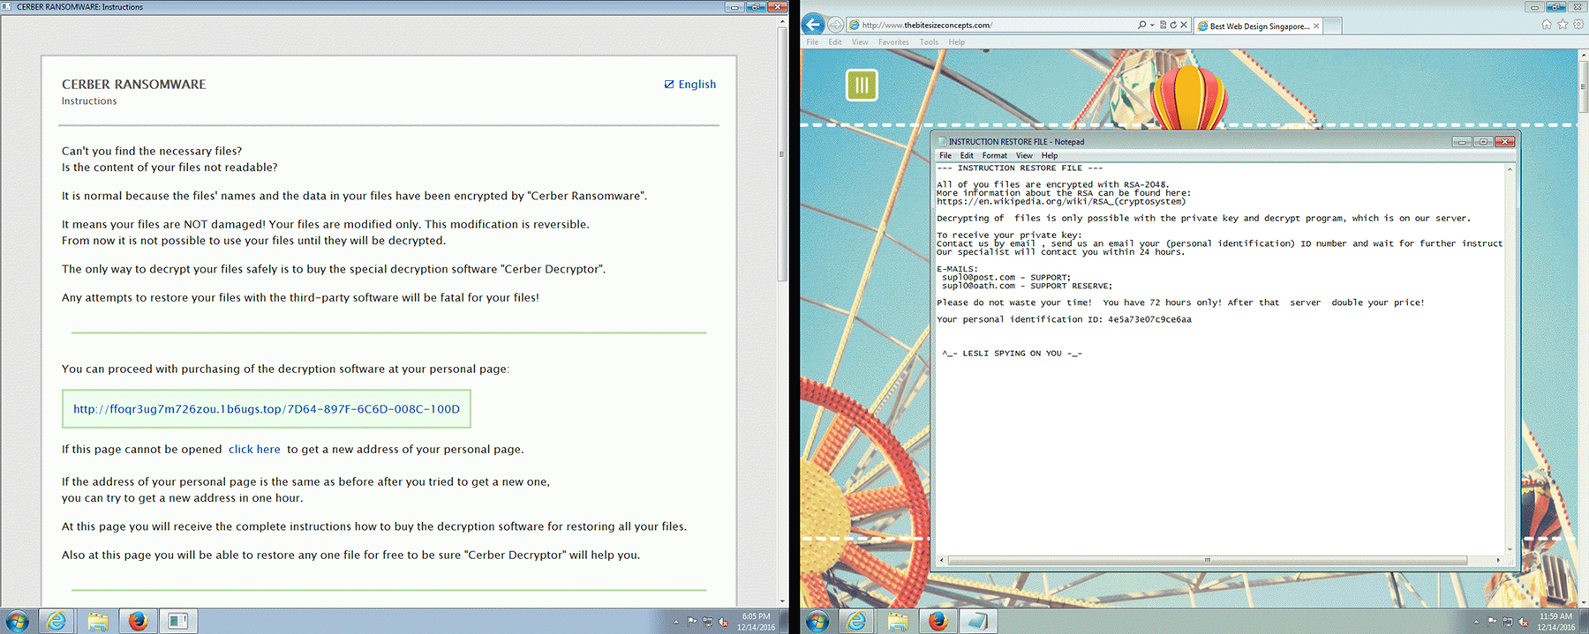Click the Firefox icon in the left taskbar
The width and height of the screenshot is (1589, 634).
138,622
